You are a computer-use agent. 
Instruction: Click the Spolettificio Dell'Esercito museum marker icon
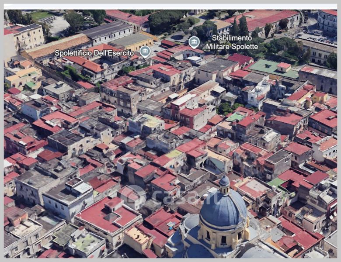(145, 52)
